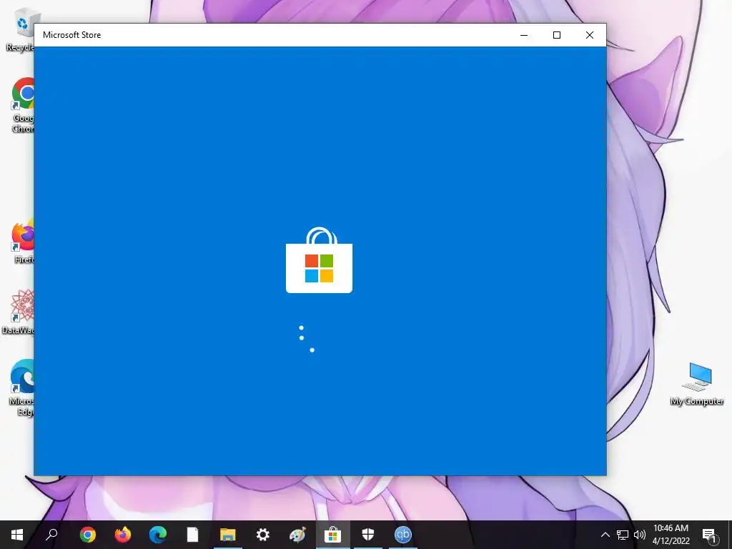Show hidden system tray icons

coord(605,535)
